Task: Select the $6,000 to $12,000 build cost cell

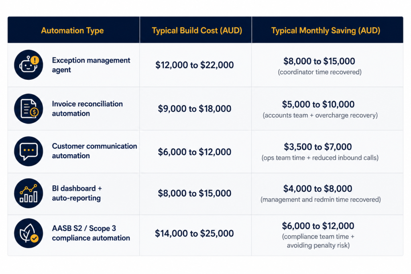Action: tap(195, 152)
